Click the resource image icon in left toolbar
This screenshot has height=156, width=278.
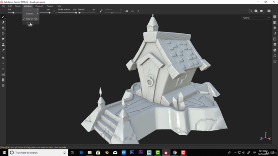pyautogui.click(x=3, y=75)
